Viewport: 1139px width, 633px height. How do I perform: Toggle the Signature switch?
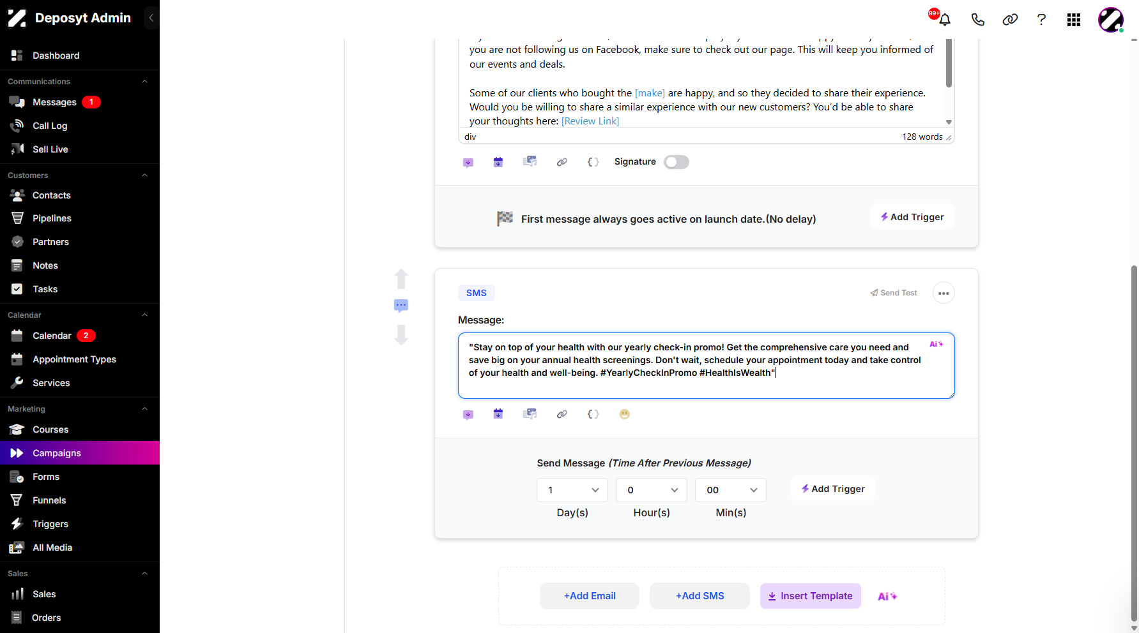[x=677, y=162]
